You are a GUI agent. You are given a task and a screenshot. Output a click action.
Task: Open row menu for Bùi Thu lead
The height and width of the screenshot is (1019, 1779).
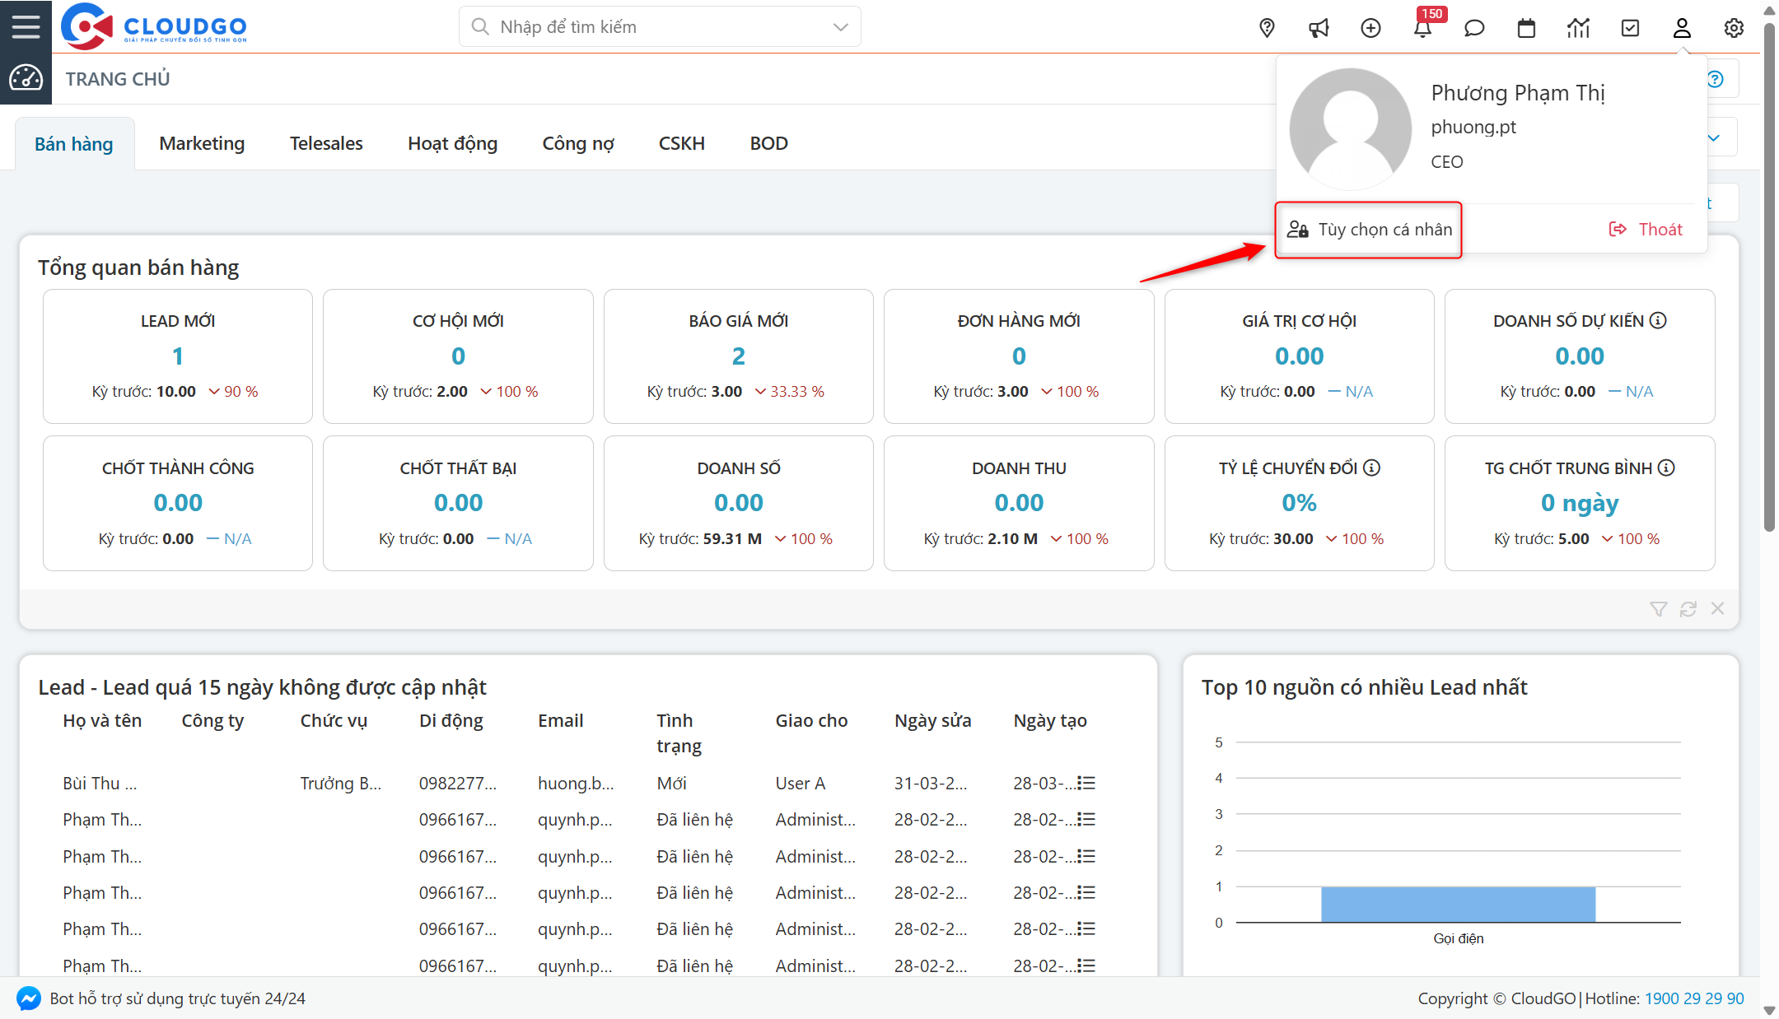tap(1087, 783)
